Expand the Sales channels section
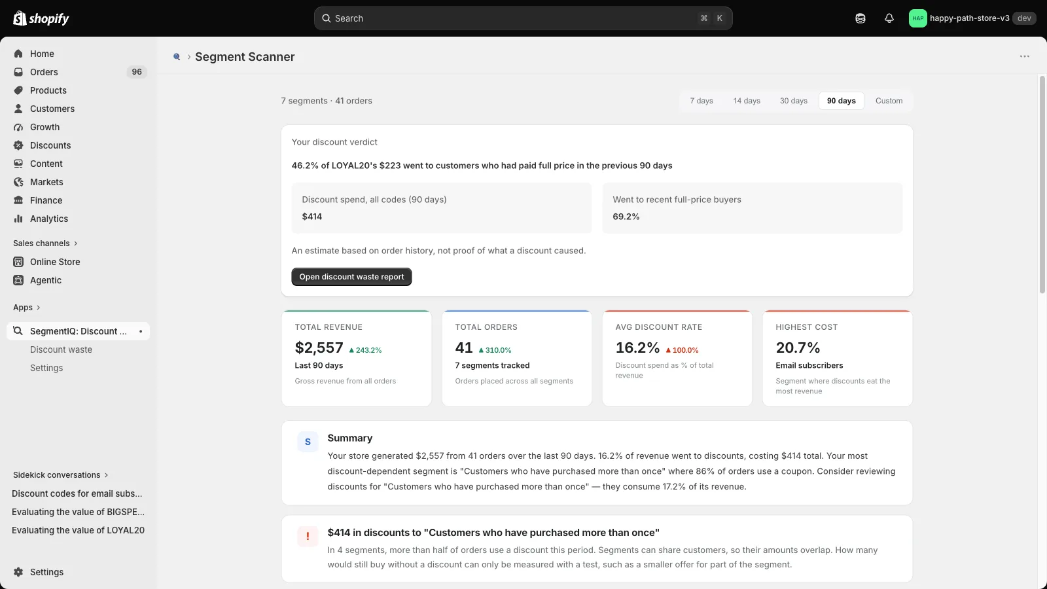This screenshot has height=589, width=1047. (45, 243)
